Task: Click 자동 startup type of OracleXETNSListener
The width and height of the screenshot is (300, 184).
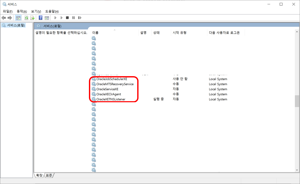Action: pos(176,99)
